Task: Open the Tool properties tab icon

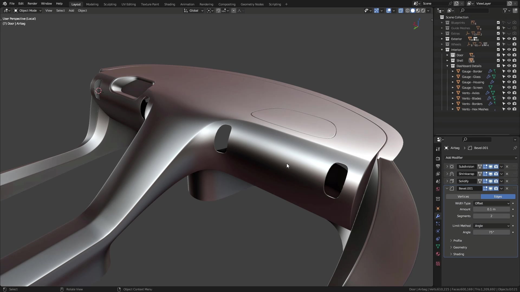Action: [438, 149]
